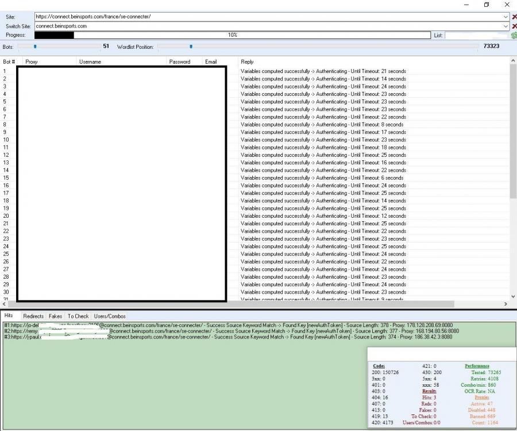Show the Users/Combos tab
Viewport: 517px width, 431px height.
coord(110,316)
